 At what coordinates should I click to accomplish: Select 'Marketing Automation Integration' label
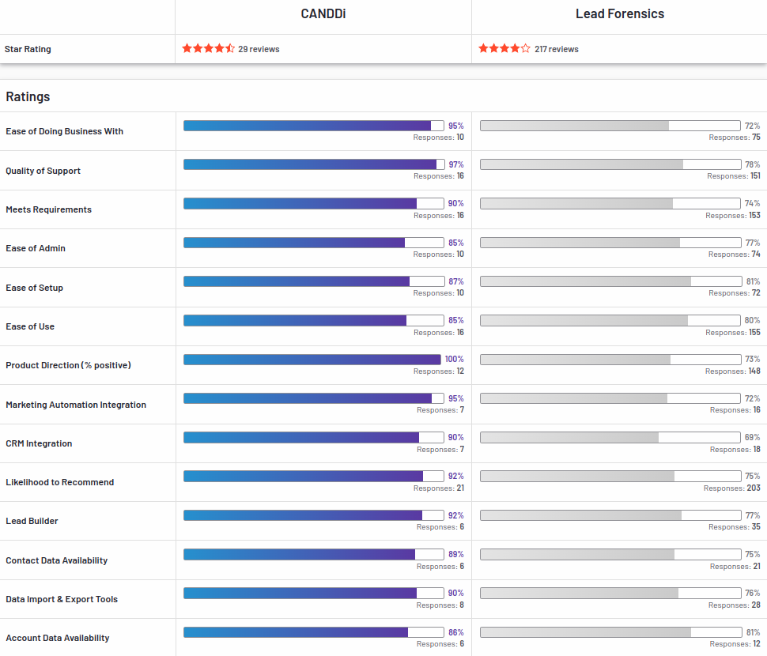(x=76, y=404)
